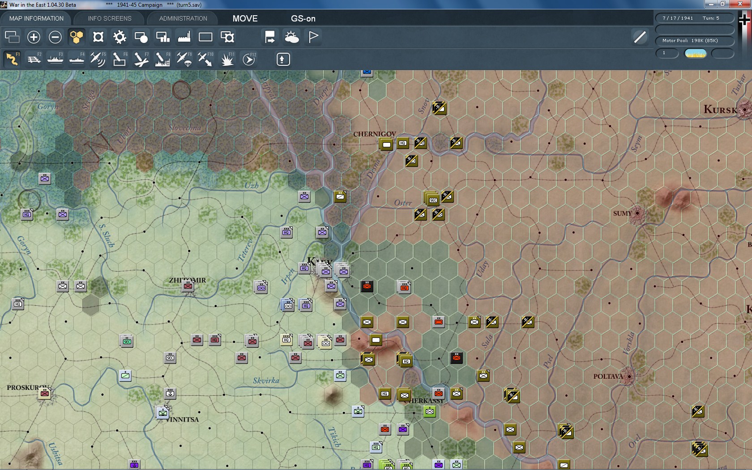The width and height of the screenshot is (752, 470).
Task: Select Air Recon mode (F5) icon
Action: [x=98, y=59]
